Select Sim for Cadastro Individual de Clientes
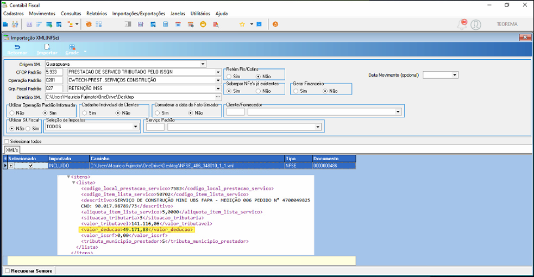This screenshot has height=277, width=534. pyautogui.click(x=84, y=113)
